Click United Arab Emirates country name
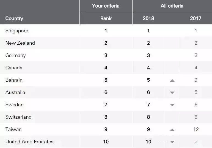Screen dimensions: 212x148 pos(29,142)
